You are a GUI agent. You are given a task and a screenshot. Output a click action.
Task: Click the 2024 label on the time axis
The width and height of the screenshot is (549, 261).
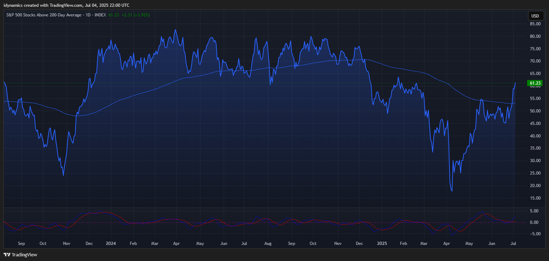click(111, 244)
